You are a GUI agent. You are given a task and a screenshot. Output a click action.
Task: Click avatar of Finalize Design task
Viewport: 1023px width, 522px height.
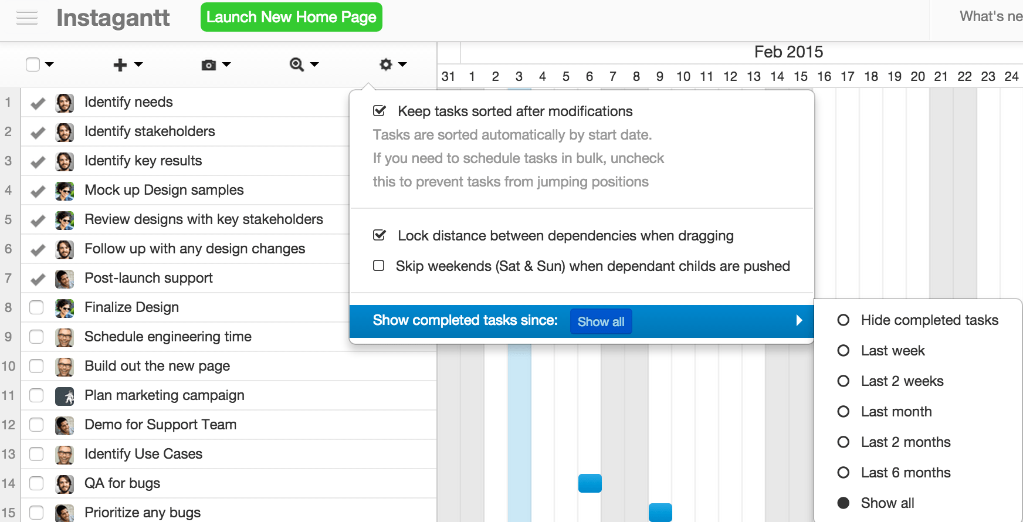(x=65, y=308)
